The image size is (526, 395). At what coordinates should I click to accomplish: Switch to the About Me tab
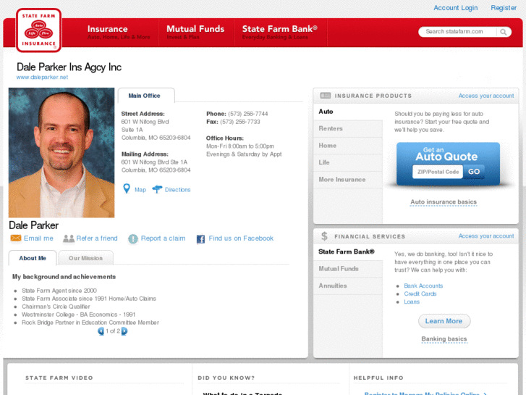[x=33, y=258]
